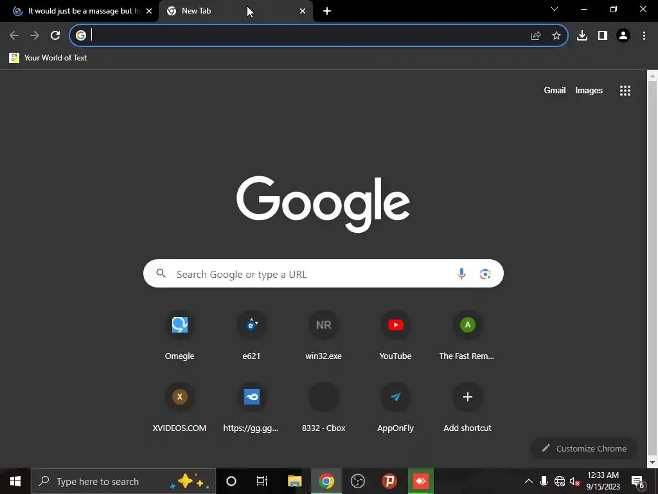658x494 pixels.
Task: Open the AppOnFly shortcut
Action: click(x=395, y=407)
